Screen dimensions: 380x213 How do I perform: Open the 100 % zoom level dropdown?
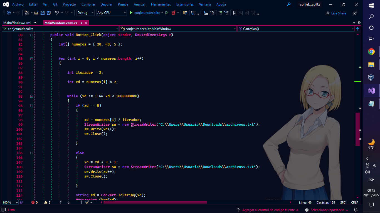tap(10, 202)
